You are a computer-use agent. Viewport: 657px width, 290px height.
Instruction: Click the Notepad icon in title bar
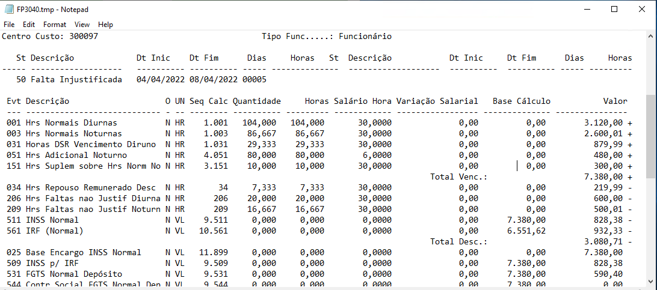[9, 9]
